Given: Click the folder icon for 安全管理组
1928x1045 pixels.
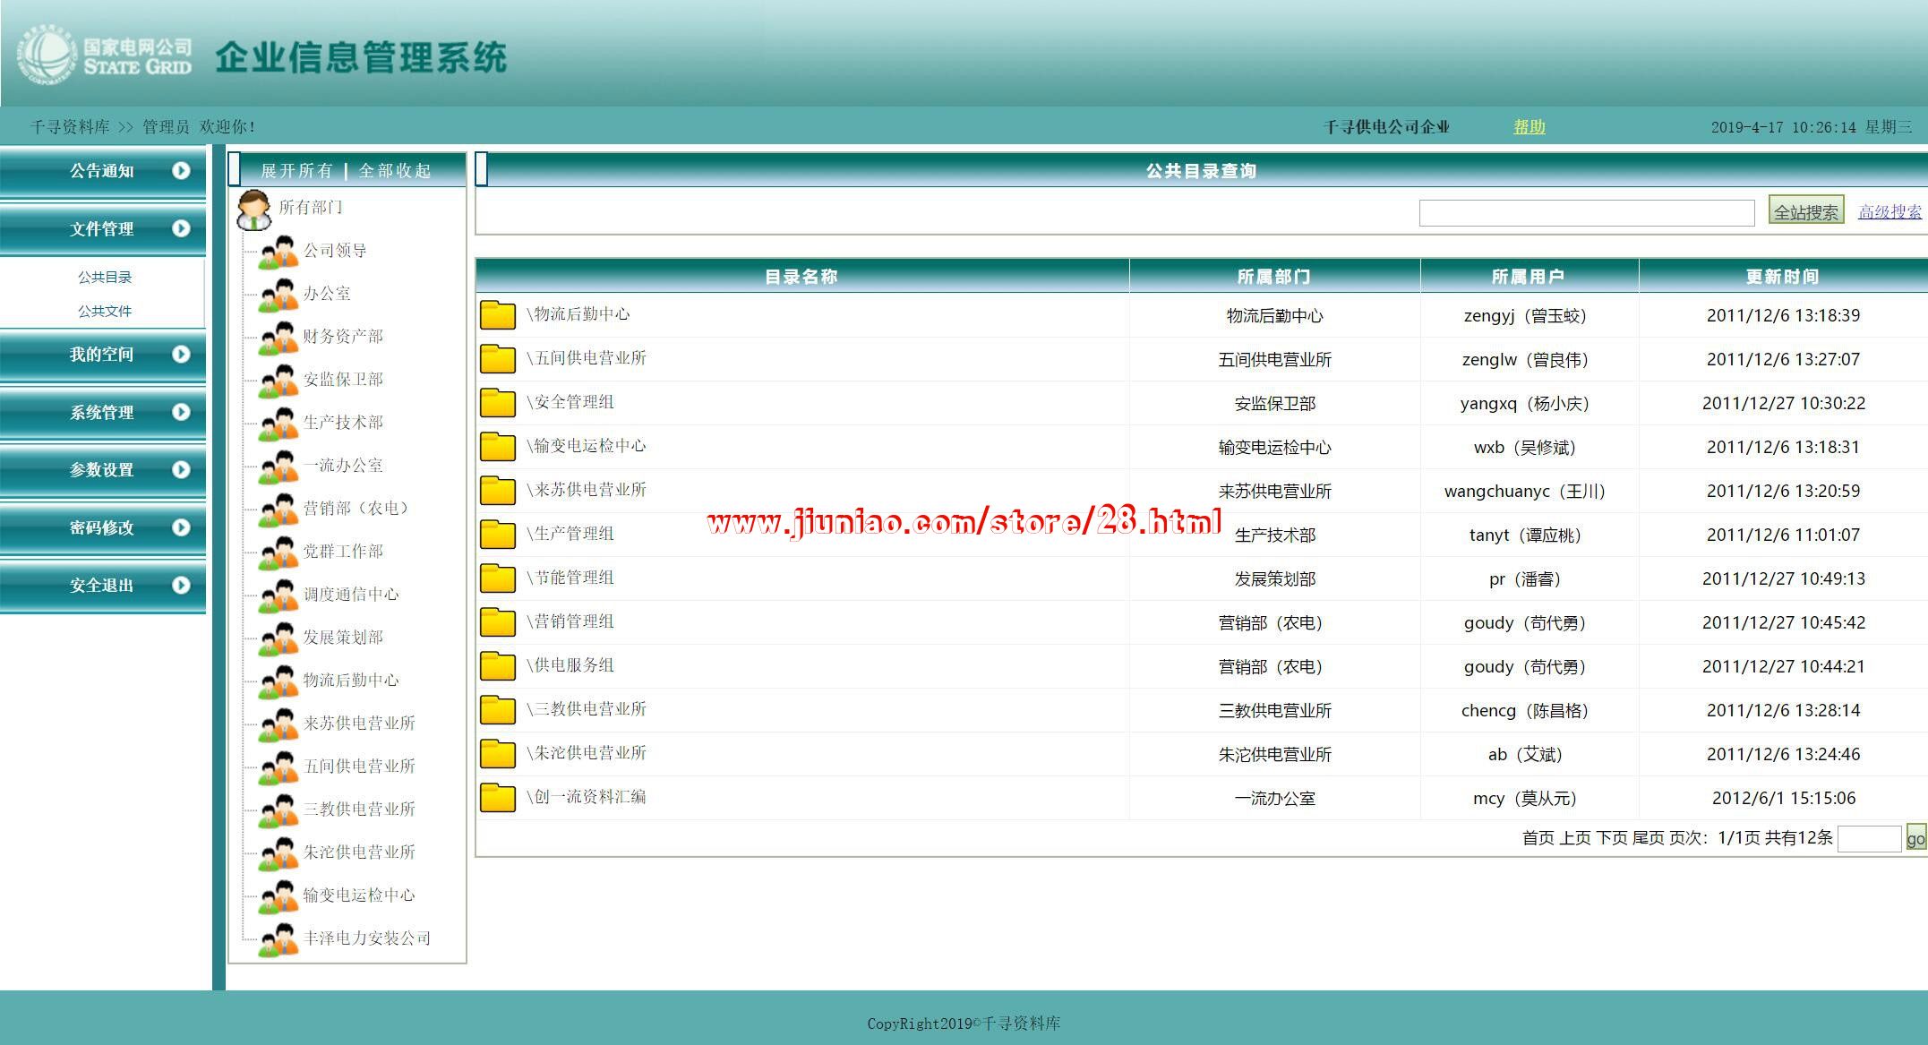Looking at the screenshot, I should 497,403.
